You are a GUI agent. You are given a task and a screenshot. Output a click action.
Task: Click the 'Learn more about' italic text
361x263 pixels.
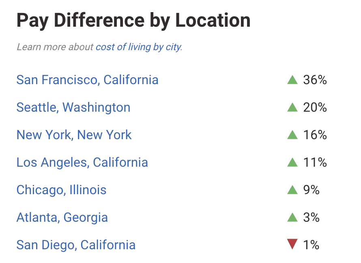pos(55,47)
